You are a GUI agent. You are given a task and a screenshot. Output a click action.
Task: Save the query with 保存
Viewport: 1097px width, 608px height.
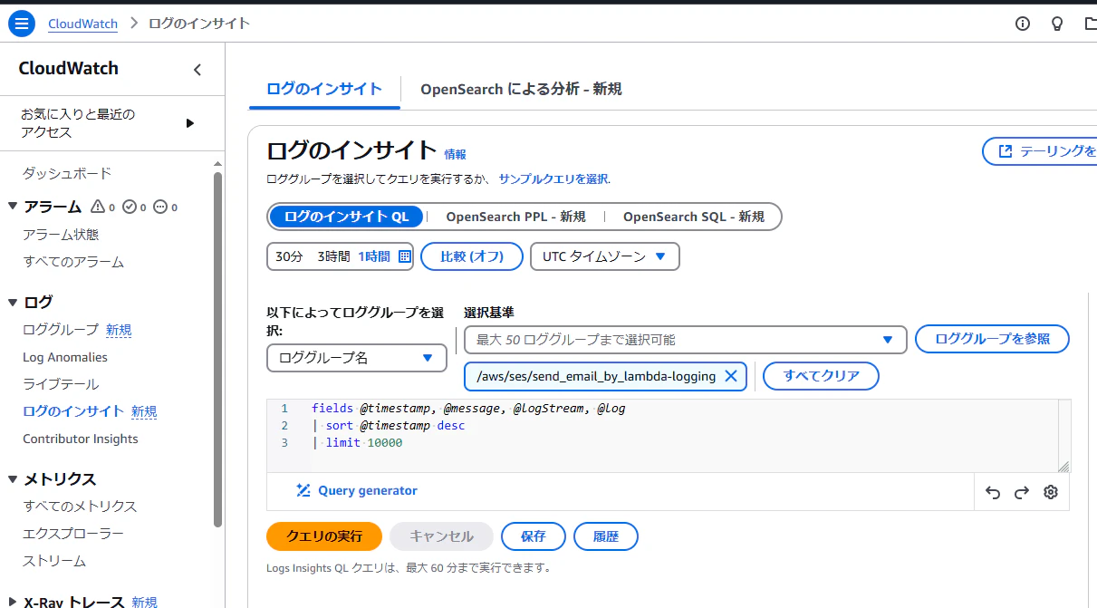tap(534, 536)
